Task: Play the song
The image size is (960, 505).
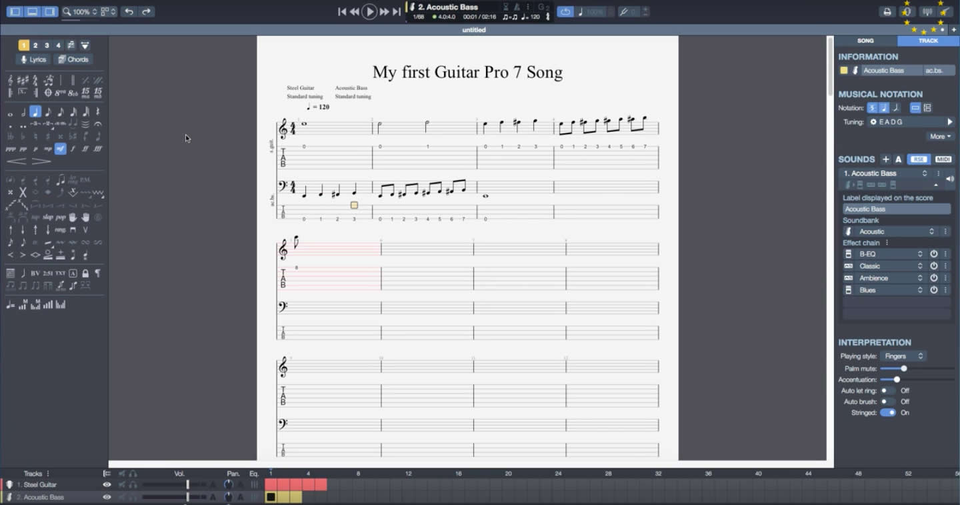Action: pyautogui.click(x=369, y=11)
